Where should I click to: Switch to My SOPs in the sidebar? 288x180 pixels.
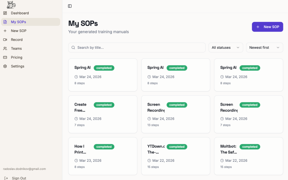pos(18,22)
